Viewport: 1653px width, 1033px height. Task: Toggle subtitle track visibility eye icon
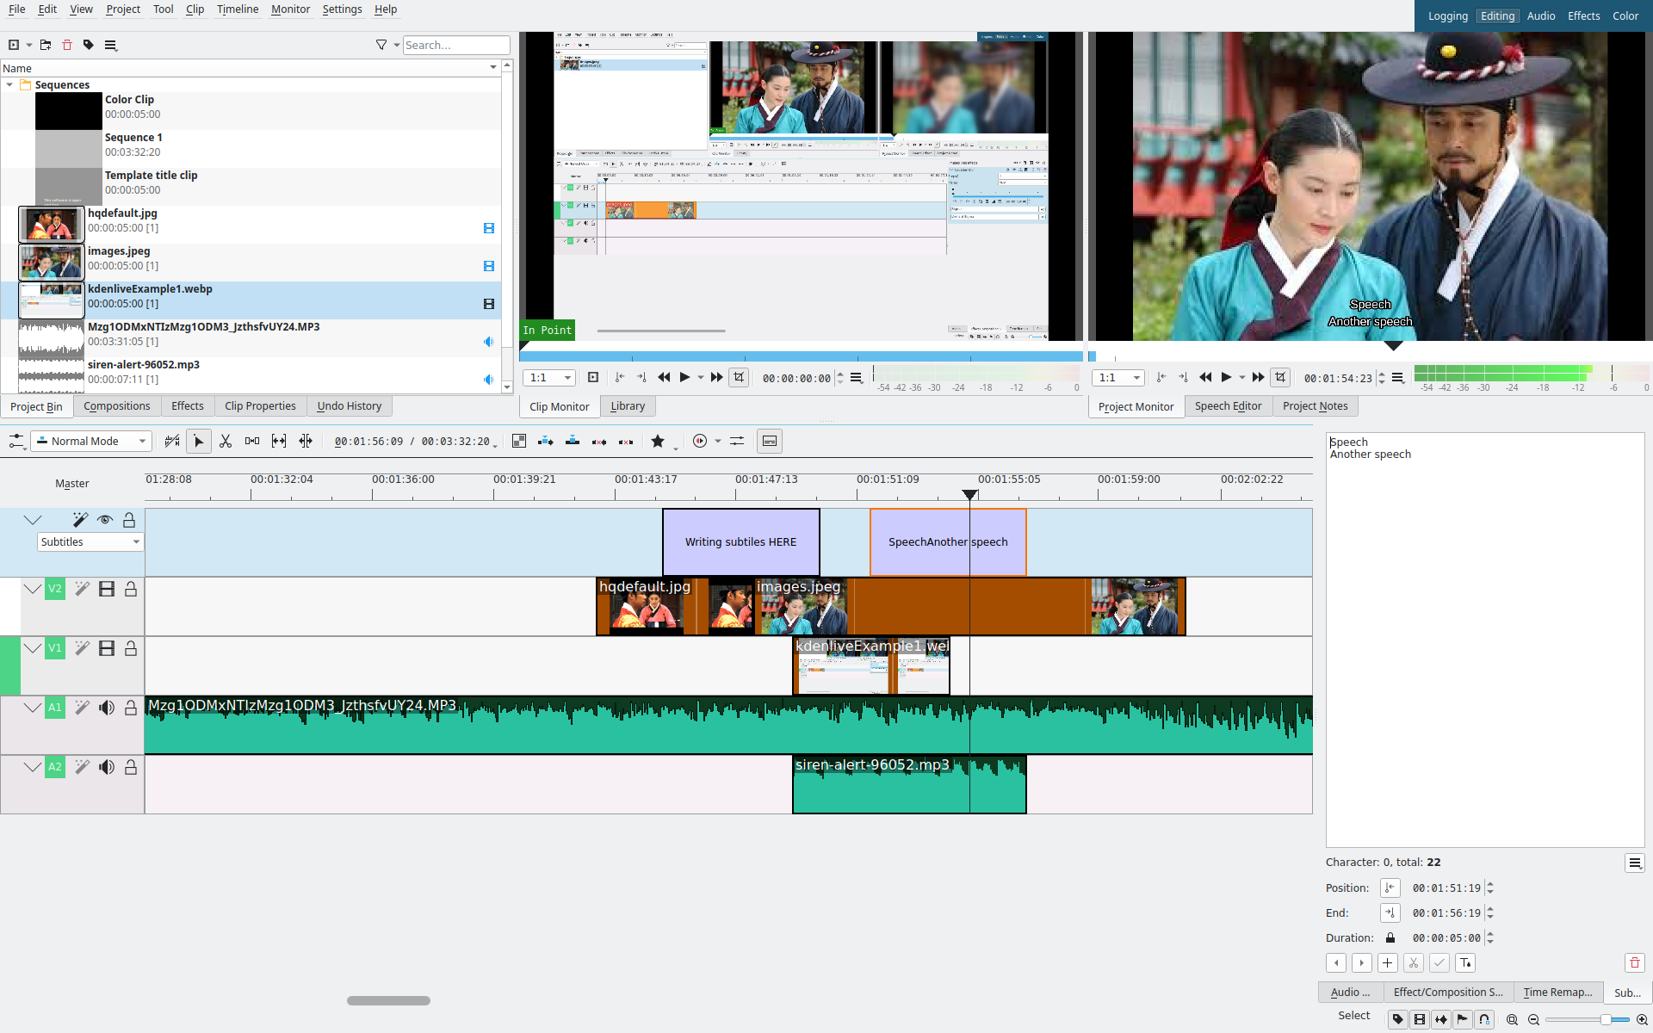[x=105, y=520]
